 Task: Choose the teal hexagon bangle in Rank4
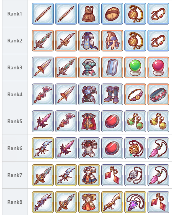click(159, 94)
